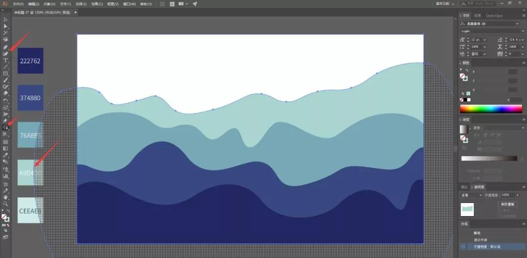
Task: Toggle visibility eye of opacity appearance row
Action: click(x=464, y=247)
